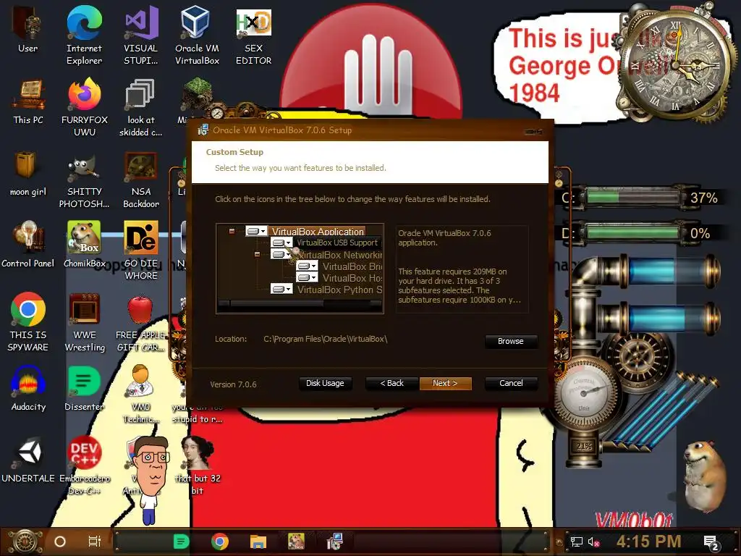Click the ChomikBox taskbar icon
741x556 pixels.
click(x=296, y=541)
